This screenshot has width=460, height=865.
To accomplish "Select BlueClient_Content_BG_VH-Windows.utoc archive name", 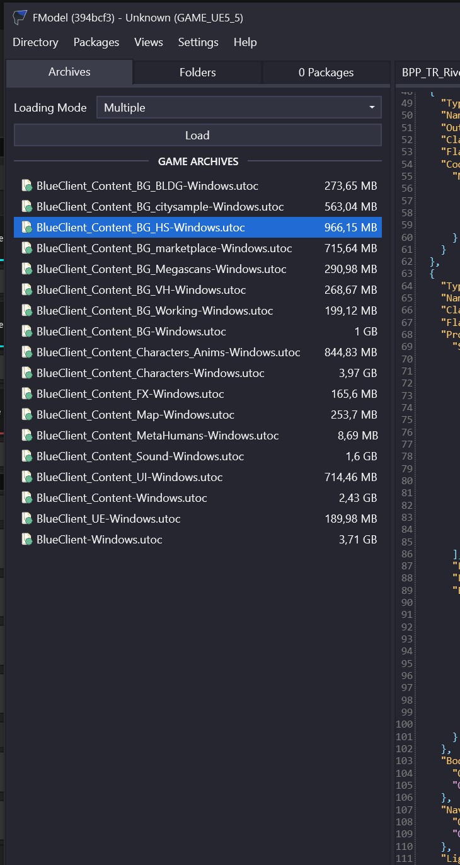I will click(141, 290).
